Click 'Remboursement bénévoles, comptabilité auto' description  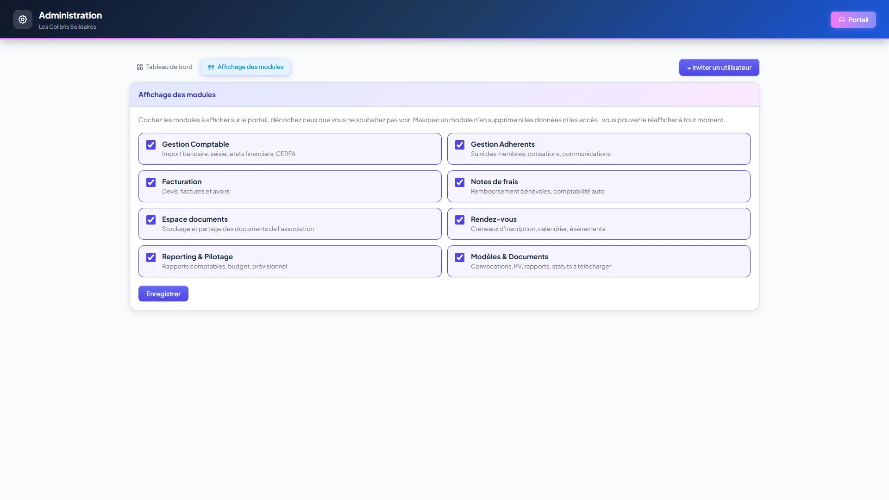point(538,192)
